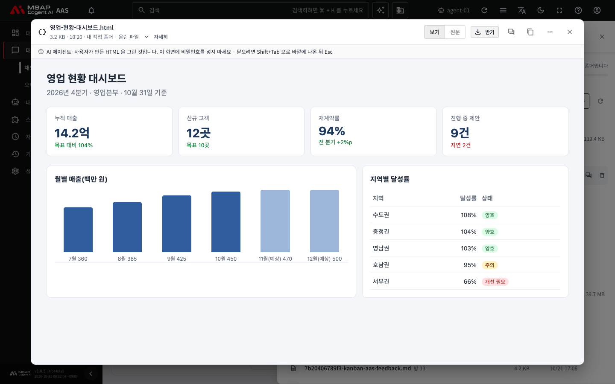
Task: Open the clock schedule icon in sidebar
Action: click(x=15, y=137)
